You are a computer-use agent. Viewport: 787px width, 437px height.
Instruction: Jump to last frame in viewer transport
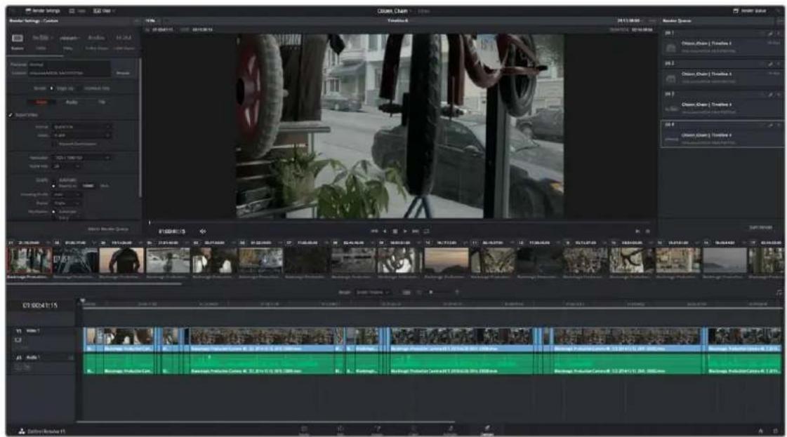point(416,231)
